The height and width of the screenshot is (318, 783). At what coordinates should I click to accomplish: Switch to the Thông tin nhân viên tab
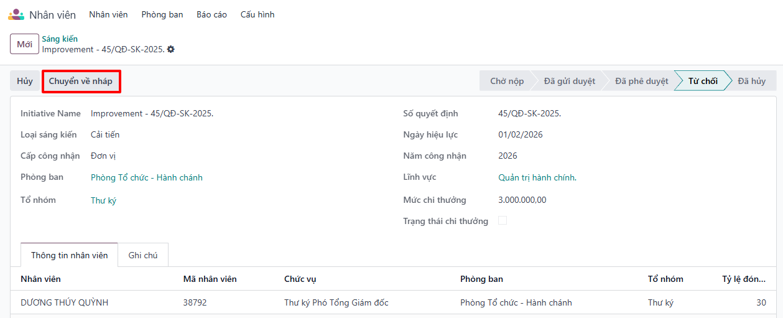coord(70,255)
